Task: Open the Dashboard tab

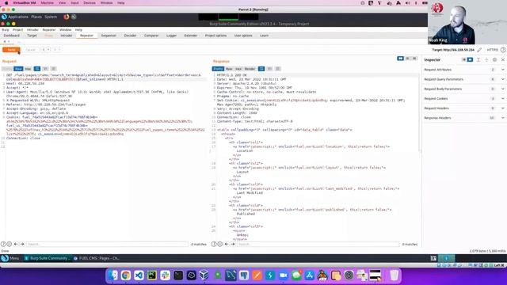Action: coord(12,36)
